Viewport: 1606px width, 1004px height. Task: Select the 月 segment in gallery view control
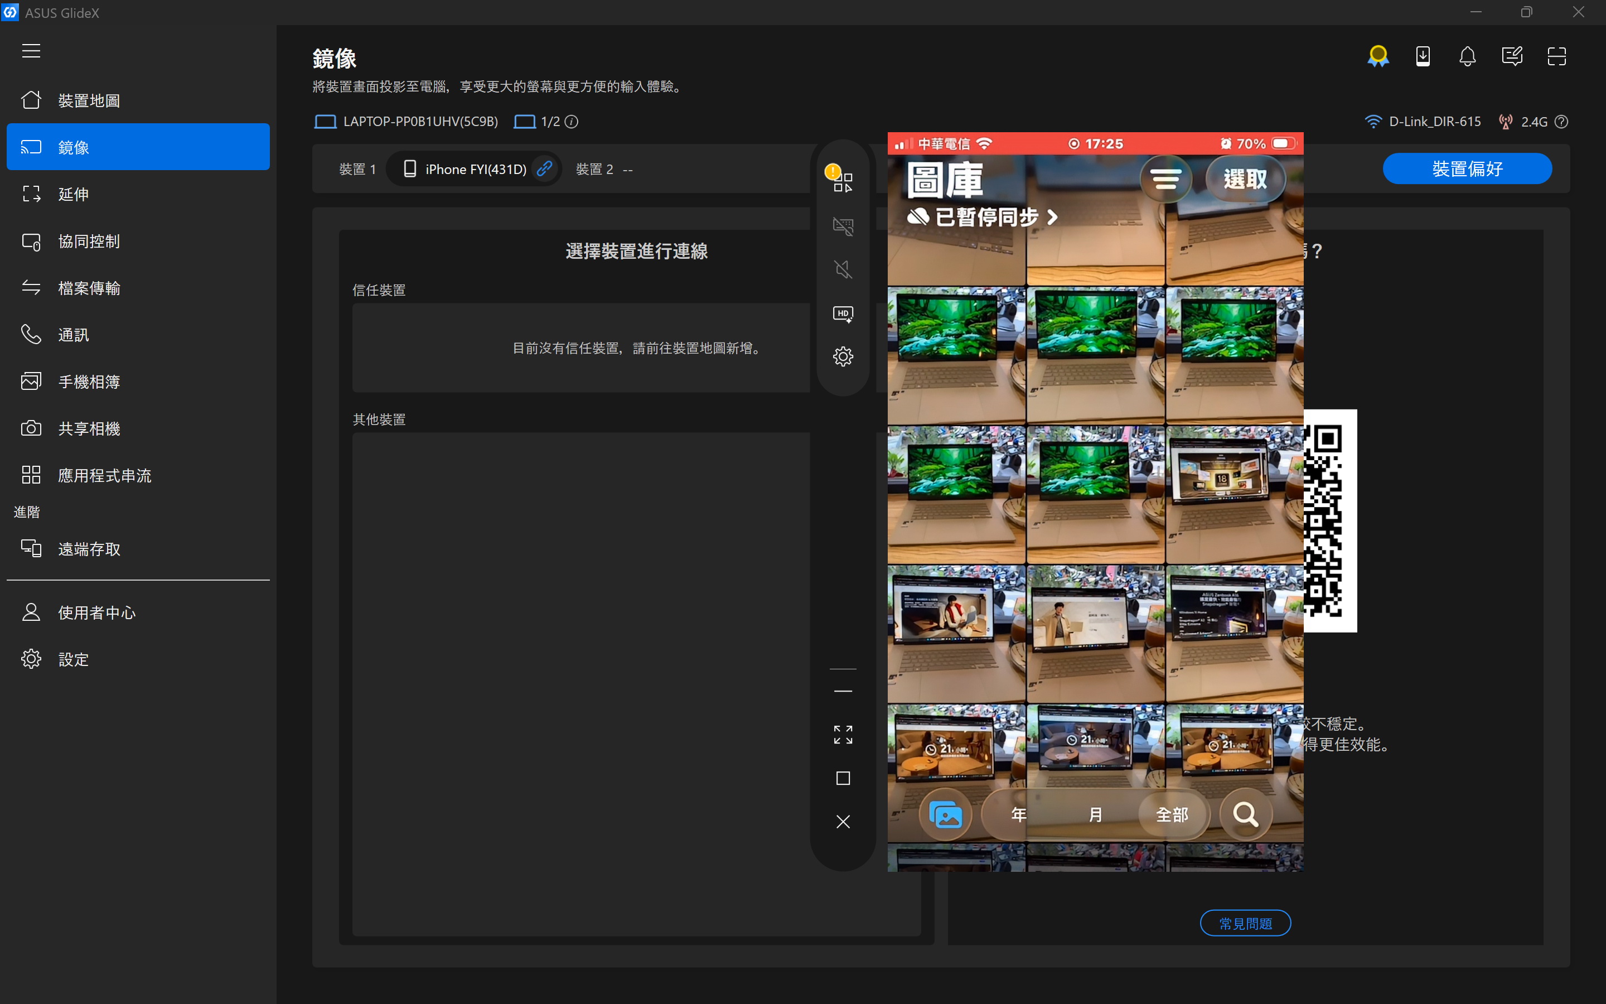click(1096, 814)
